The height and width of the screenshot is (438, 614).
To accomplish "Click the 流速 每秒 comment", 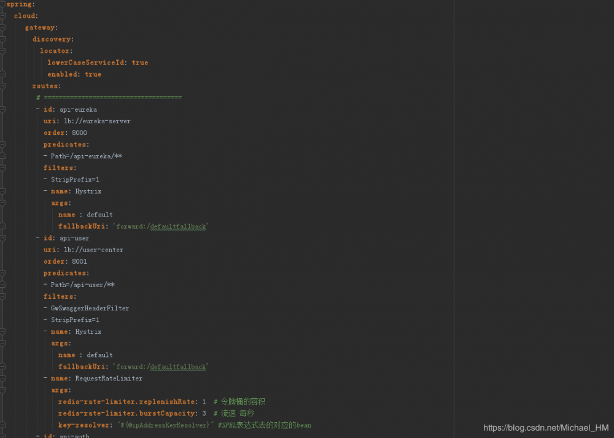I will (234, 413).
